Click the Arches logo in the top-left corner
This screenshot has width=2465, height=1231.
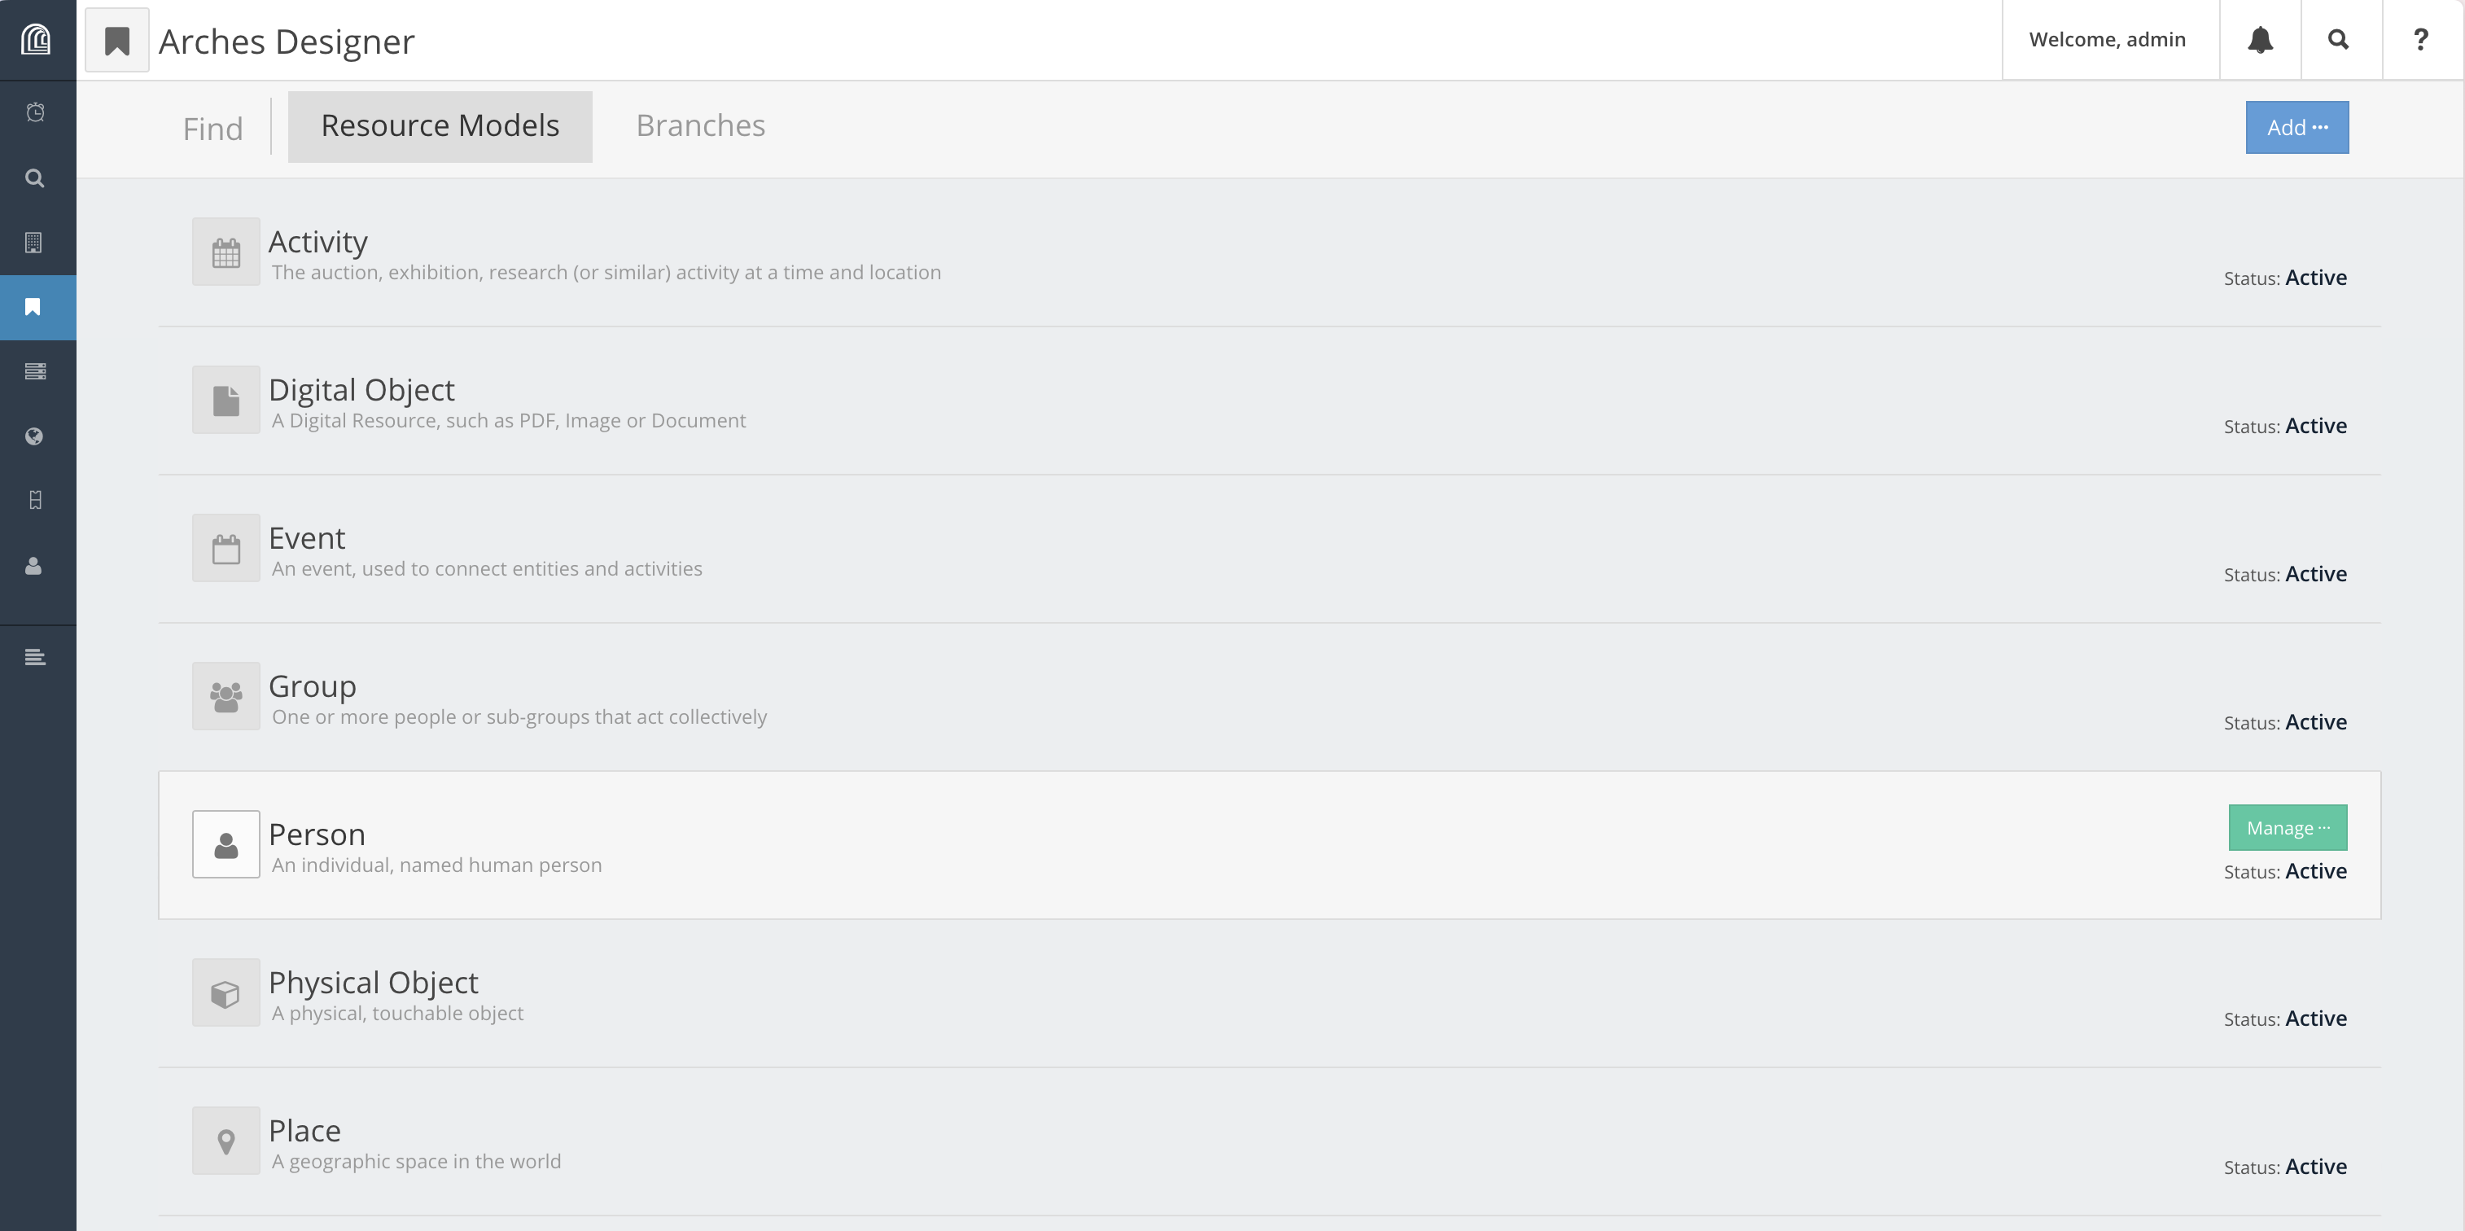tap(35, 39)
